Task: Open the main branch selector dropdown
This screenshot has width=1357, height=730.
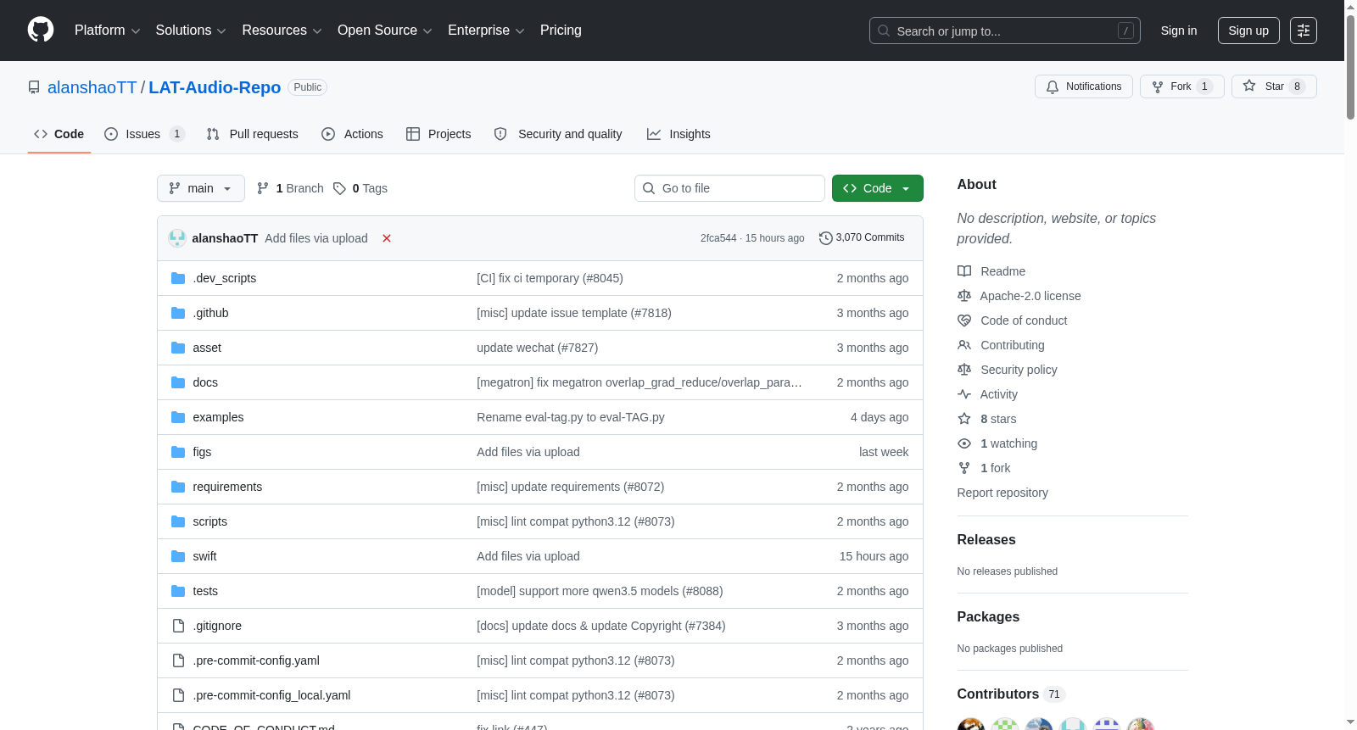Action: tap(201, 188)
